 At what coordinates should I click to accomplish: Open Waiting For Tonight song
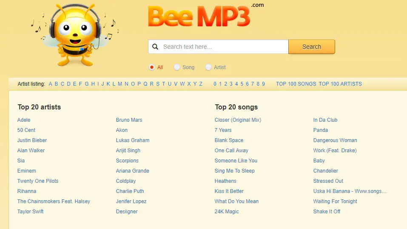tap(335, 201)
